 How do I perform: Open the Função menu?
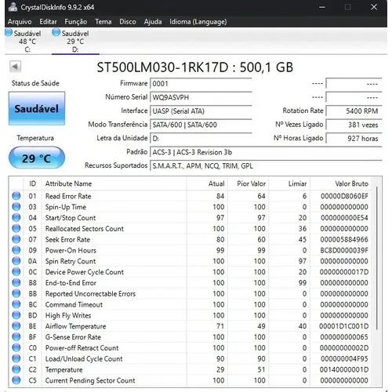[76, 22]
